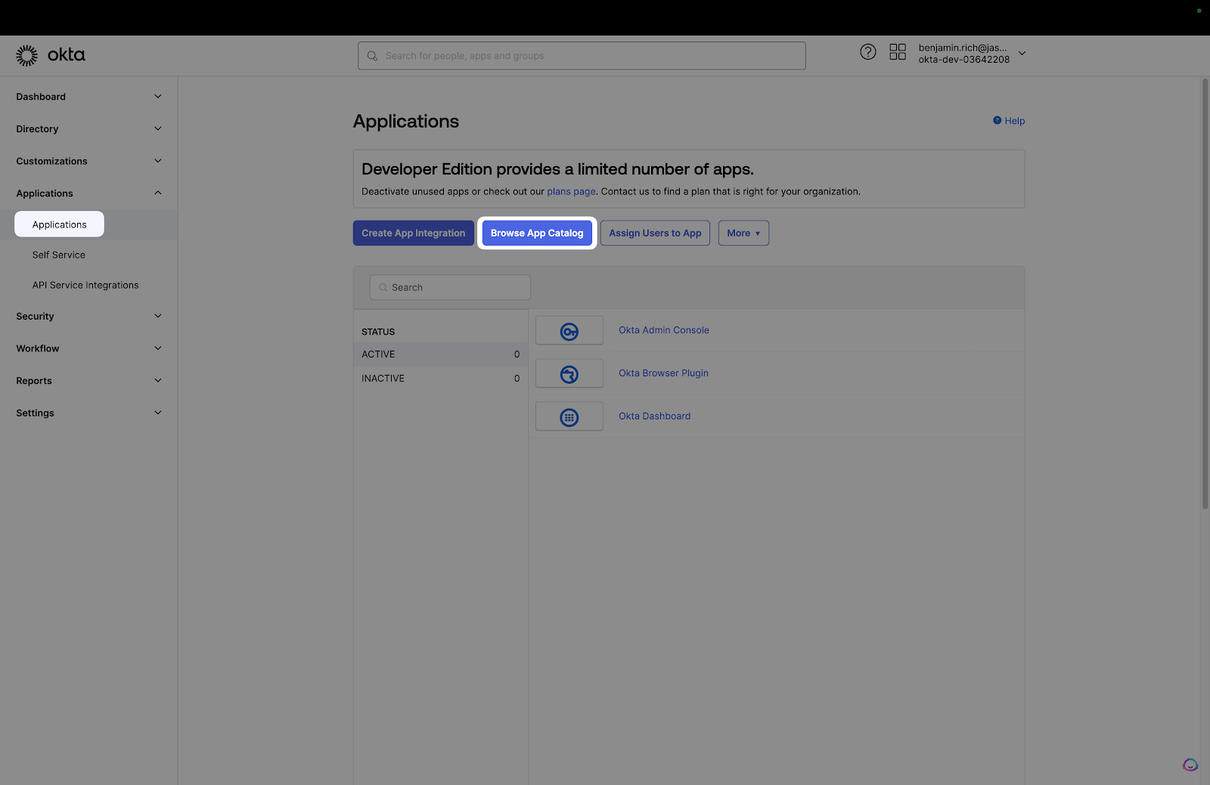Open the apps grid icon
Viewport: 1210px width, 785px height.
(897, 52)
